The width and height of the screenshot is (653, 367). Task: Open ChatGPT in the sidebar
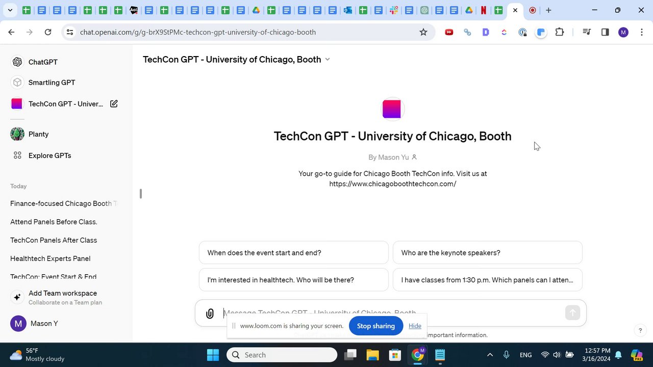(66, 62)
